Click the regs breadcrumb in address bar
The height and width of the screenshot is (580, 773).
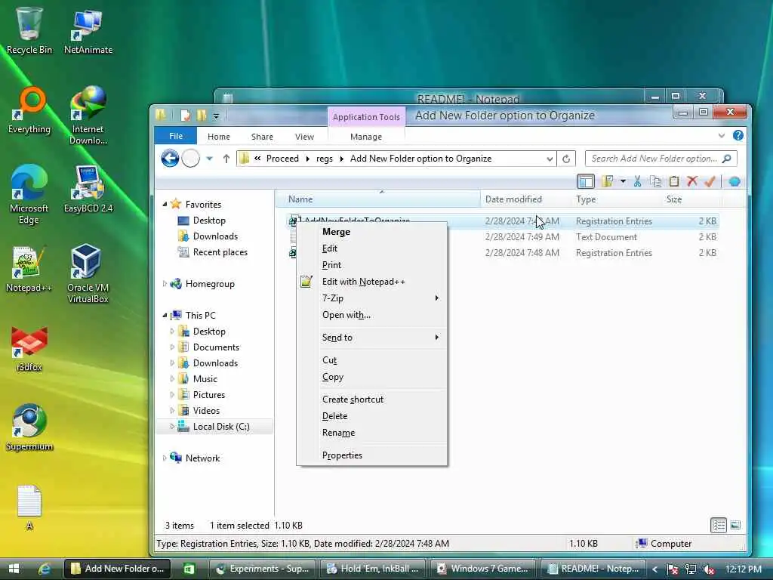(x=325, y=159)
